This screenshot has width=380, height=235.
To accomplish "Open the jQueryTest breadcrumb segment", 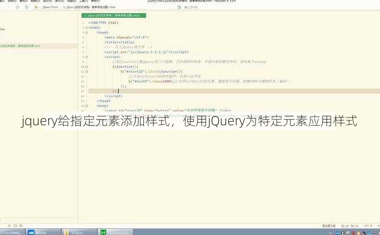I will pyautogui.click(x=51, y=7).
